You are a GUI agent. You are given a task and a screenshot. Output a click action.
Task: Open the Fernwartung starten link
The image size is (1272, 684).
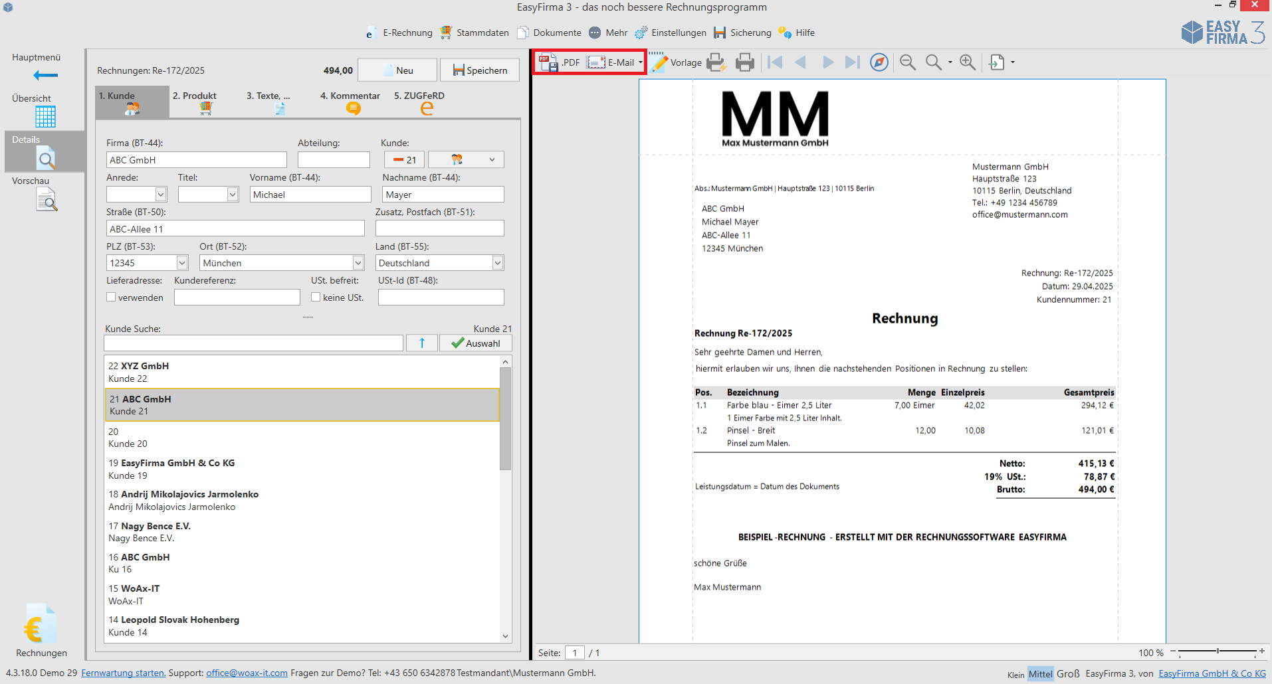123,673
